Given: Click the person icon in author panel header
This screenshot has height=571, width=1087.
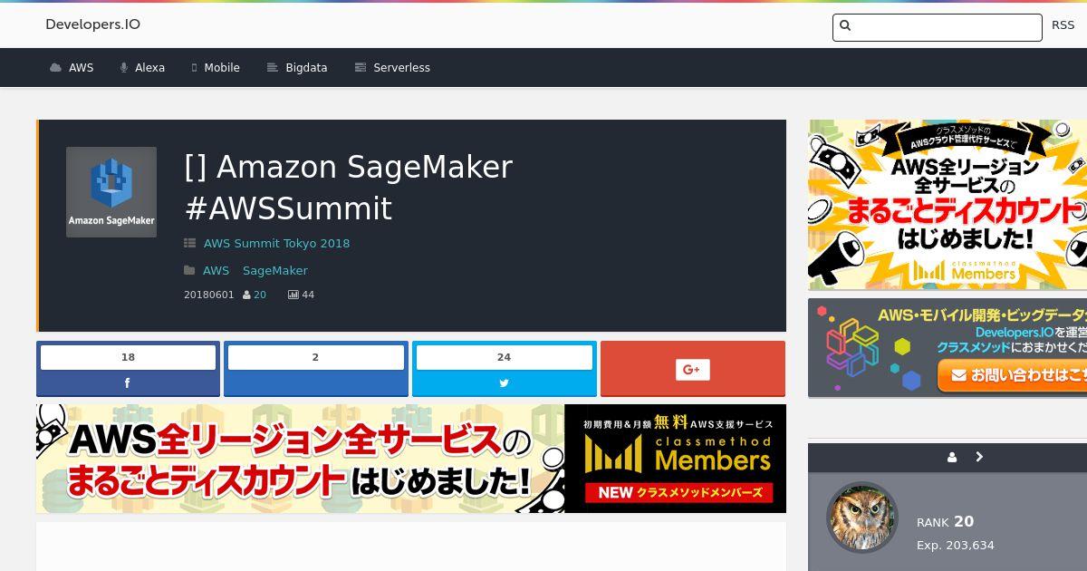Looking at the screenshot, I should (952, 458).
